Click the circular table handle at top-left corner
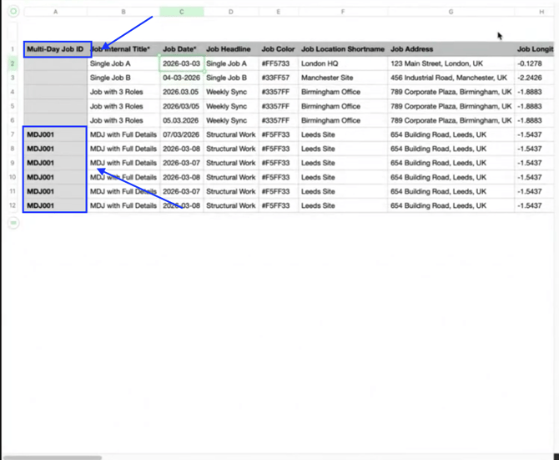Image resolution: width=559 pixels, height=460 pixels. point(13,12)
